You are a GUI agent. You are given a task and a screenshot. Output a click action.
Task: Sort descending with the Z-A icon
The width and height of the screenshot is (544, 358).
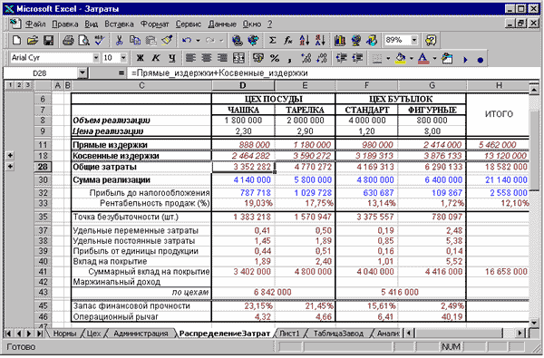click(320, 41)
